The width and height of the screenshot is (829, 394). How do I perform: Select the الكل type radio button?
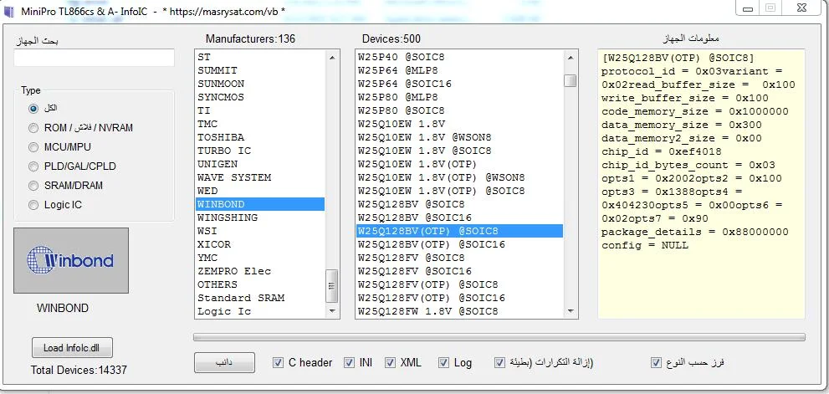tap(33, 109)
